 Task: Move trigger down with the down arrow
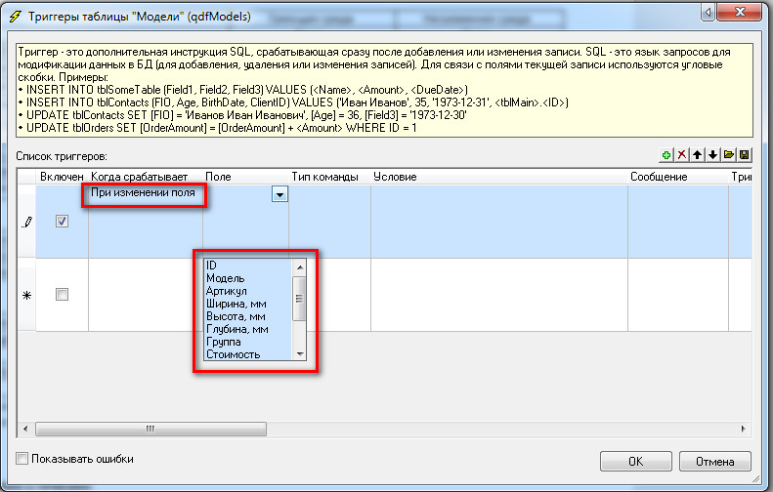pyautogui.click(x=712, y=156)
